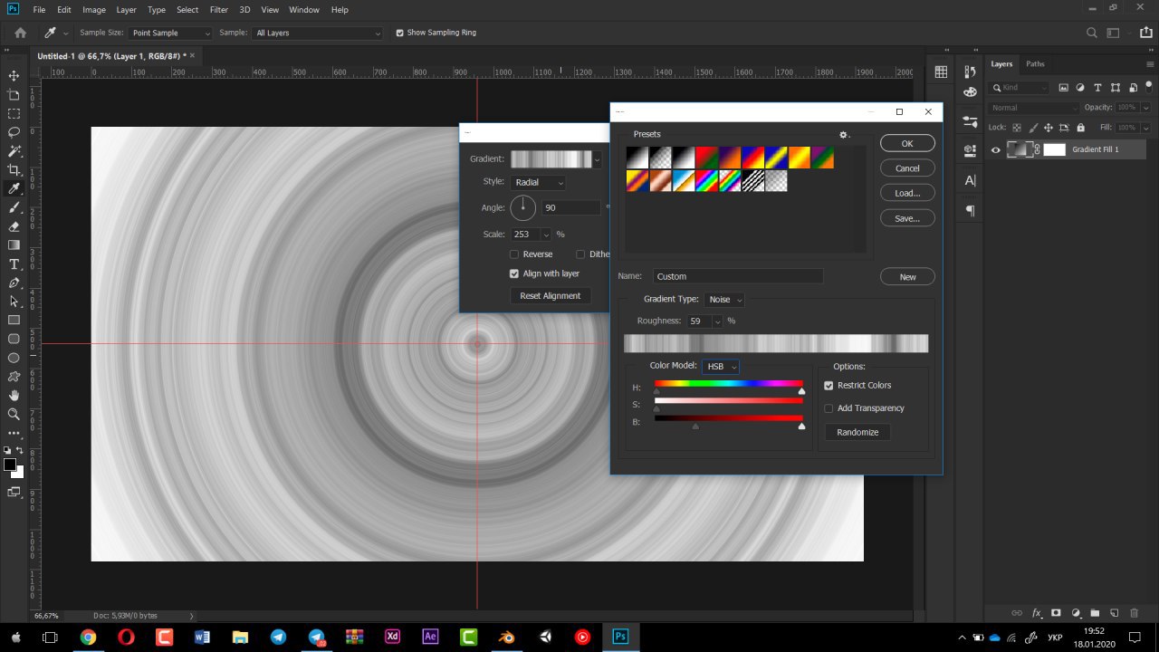Viewport: 1159px width, 652px height.
Task: Open the Window menu
Action: (x=304, y=10)
